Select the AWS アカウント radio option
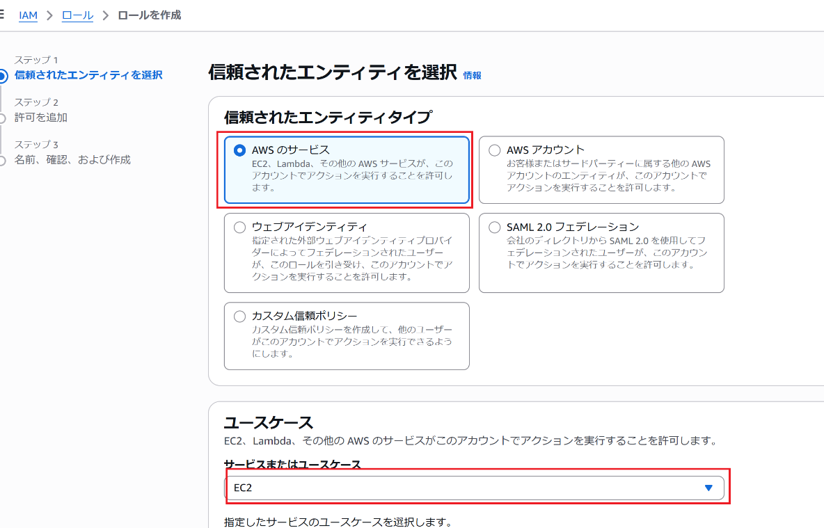The height and width of the screenshot is (528, 824). (495, 150)
